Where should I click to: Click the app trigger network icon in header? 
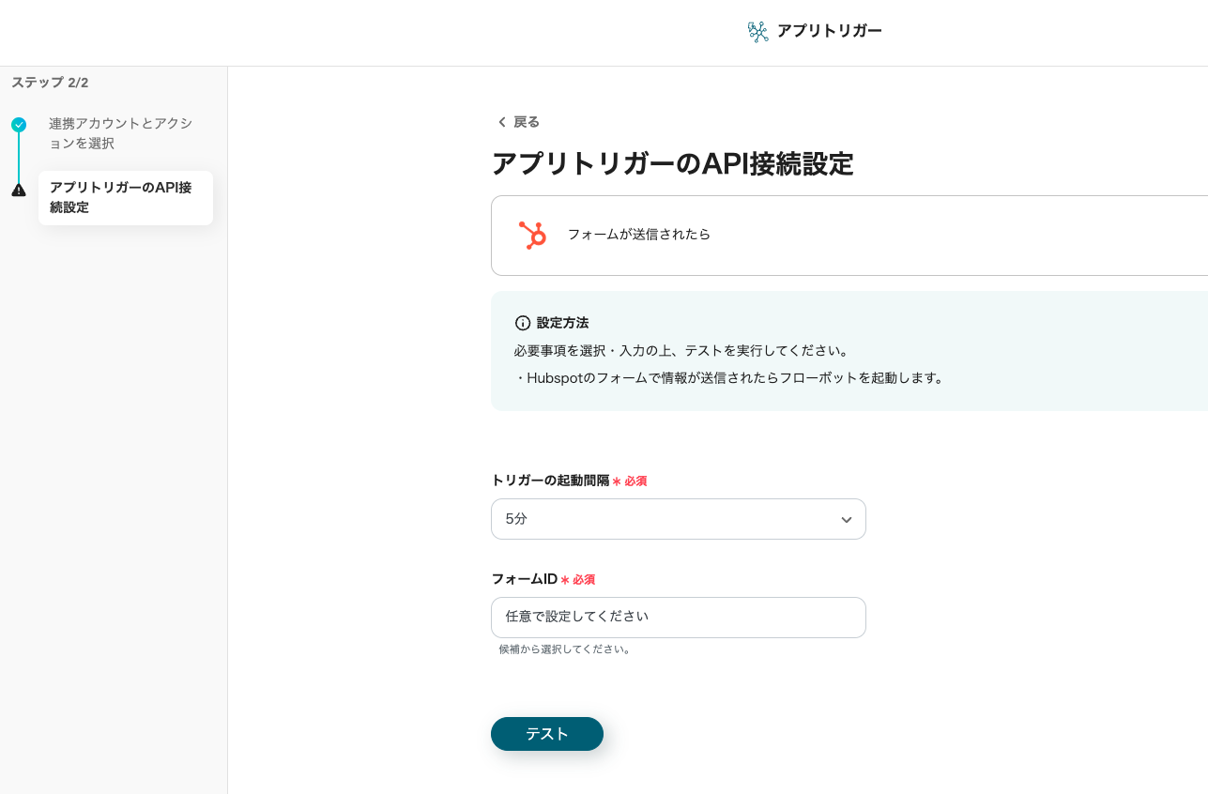click(757, 32)
